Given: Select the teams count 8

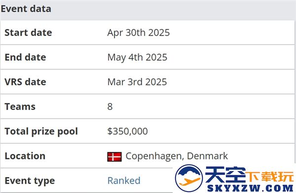Looking at the screenshot, I should click(110, 106).
